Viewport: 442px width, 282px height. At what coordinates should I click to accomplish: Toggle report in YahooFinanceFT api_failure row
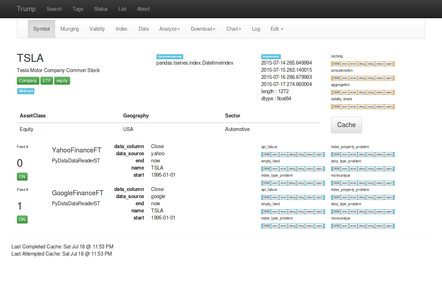click(319, 155)
